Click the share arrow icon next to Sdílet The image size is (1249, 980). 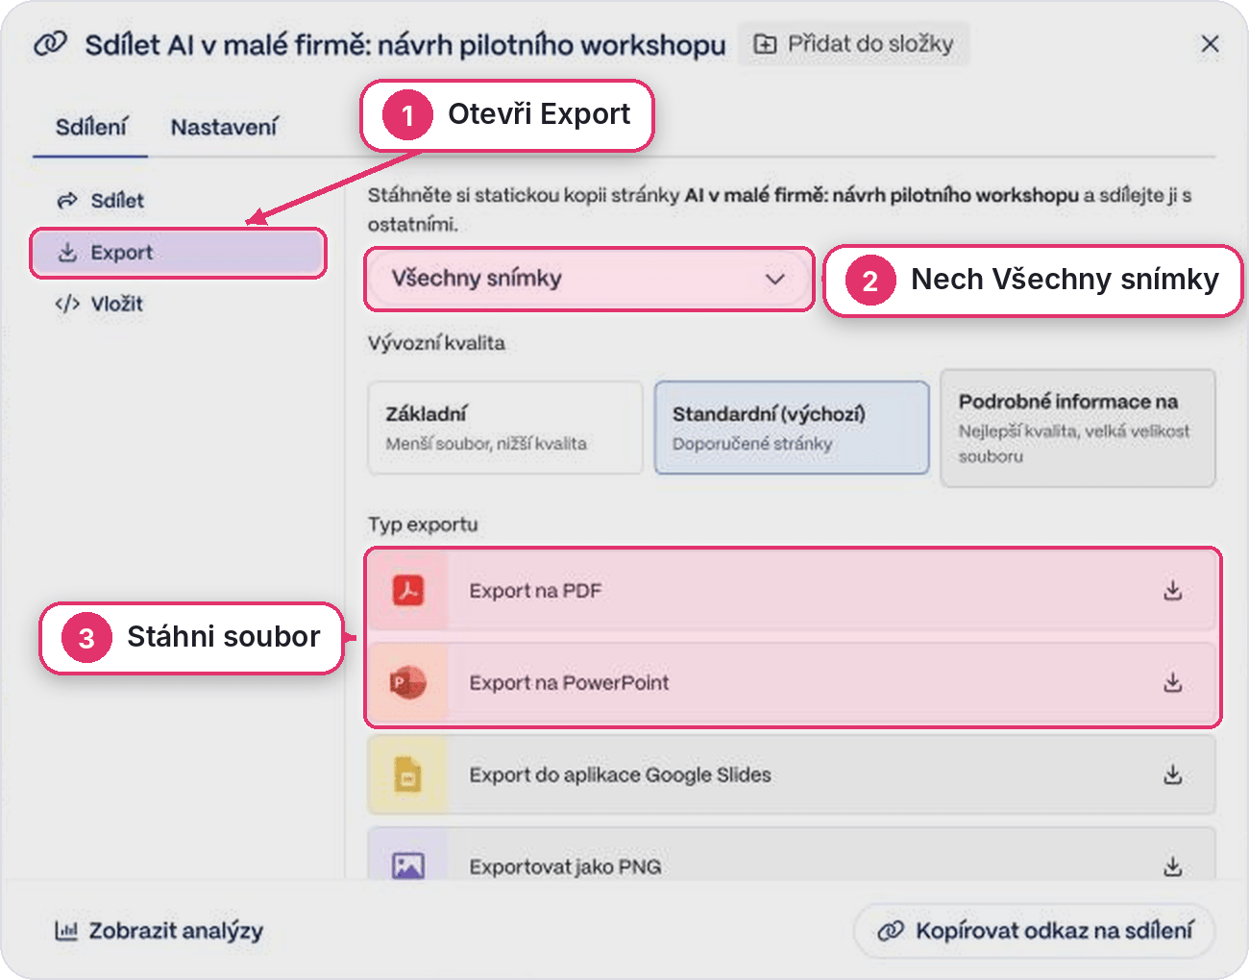(67, 201)
